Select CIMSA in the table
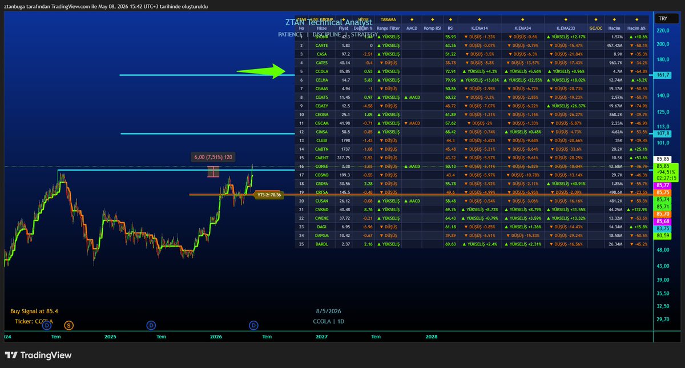Screen dimensions: 685x368 pyautogui.click(x=322, y=132)
